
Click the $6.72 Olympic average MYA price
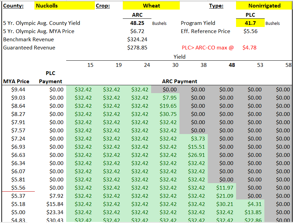[137, 31]
